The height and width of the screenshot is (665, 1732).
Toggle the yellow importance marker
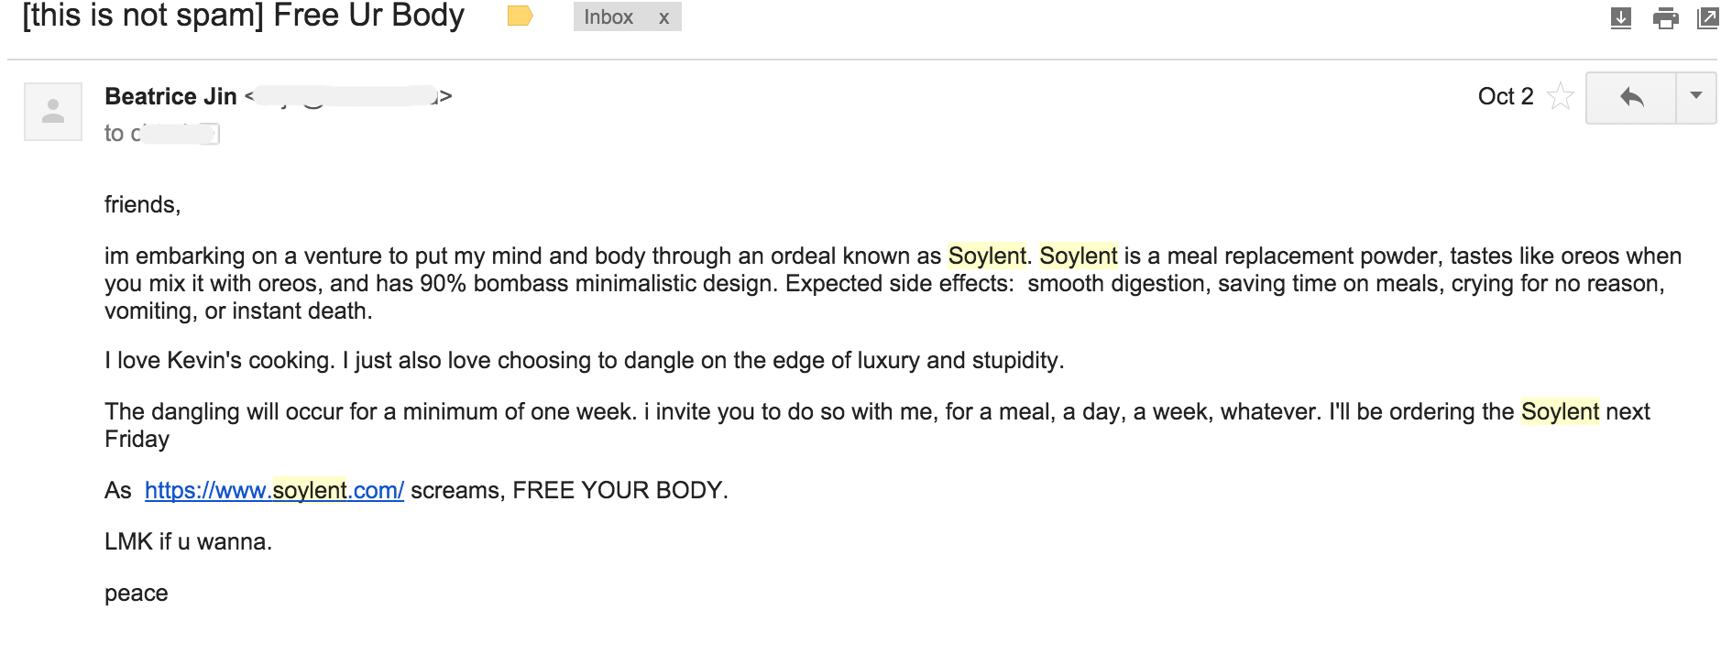click(520, 16)
